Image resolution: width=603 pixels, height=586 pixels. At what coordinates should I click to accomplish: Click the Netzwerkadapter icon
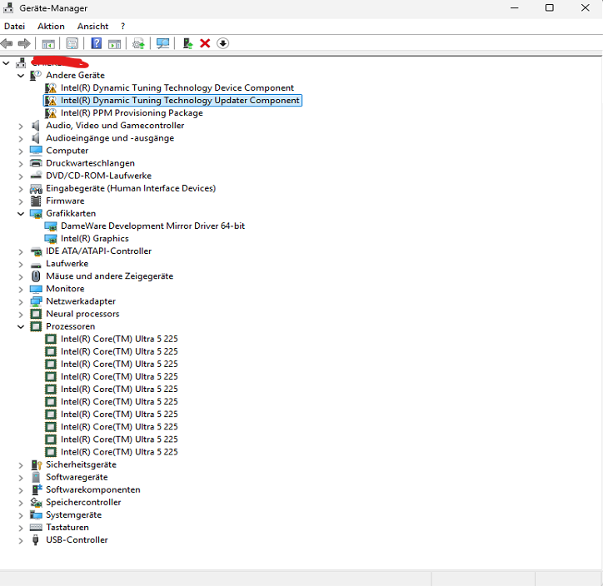36,301
